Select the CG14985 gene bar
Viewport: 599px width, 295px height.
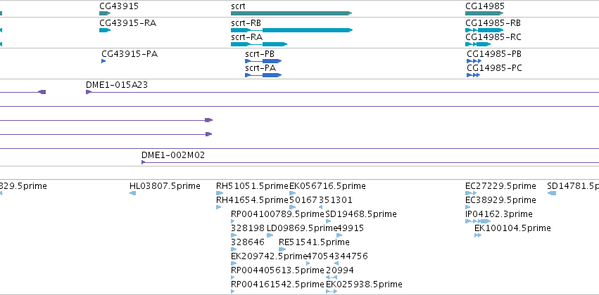[x=484, y=13]
